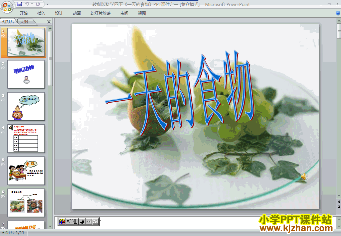Switch to the 动画 ribbon tab

coord(76,13)
